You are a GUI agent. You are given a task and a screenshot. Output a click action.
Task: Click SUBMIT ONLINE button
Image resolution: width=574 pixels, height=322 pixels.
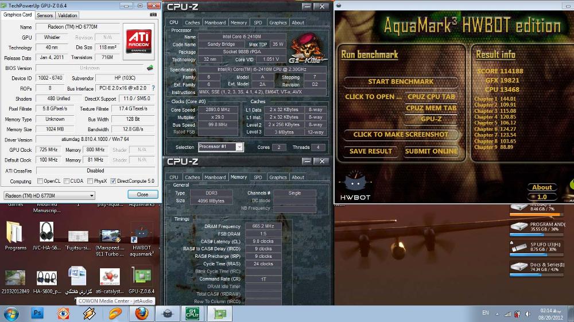coord(431,151)
